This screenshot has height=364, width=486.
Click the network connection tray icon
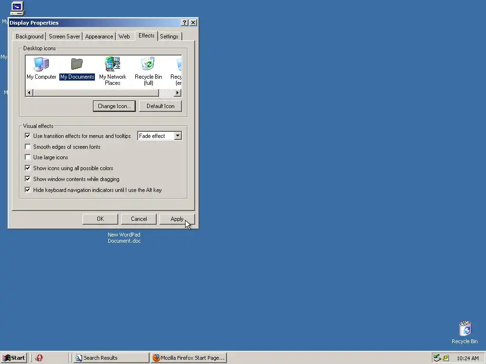click(437, 358)
